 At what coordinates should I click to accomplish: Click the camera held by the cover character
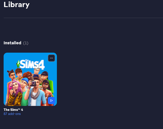tap(33, 83)
